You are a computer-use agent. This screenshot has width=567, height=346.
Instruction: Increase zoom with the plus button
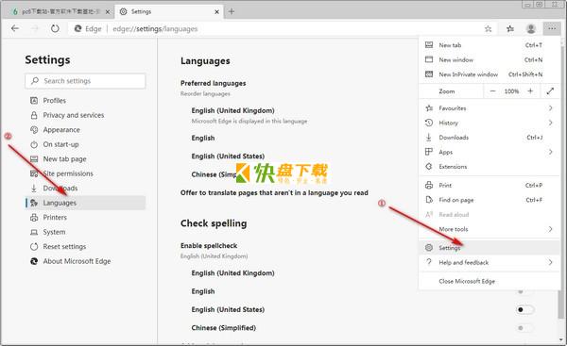[x=530, y=91]
